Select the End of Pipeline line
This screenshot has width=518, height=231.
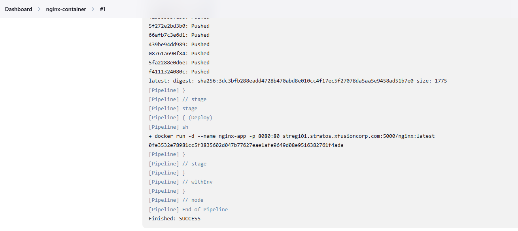(188, 209)
